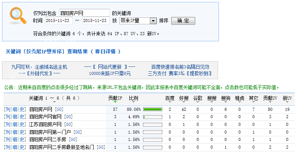301x156 pixels.
Task: Click GO next to 泗阳房产网官网
Action: tap(68, 117)
